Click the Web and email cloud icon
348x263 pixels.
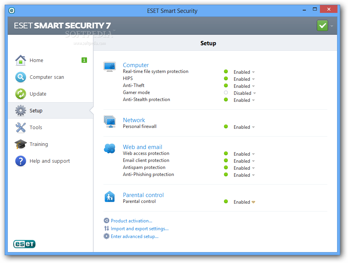point(110,148)
